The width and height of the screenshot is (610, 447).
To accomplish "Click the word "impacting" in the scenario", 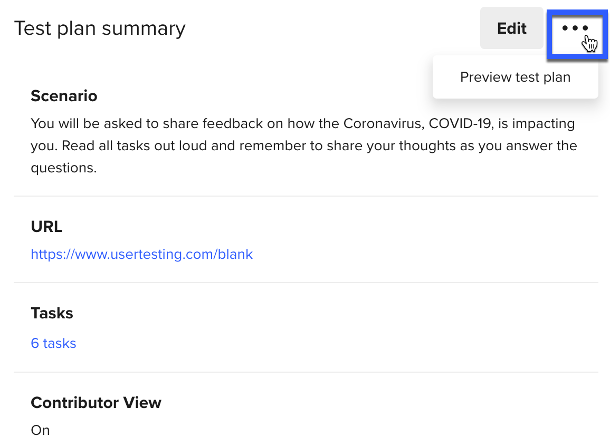I will (543, 124).
